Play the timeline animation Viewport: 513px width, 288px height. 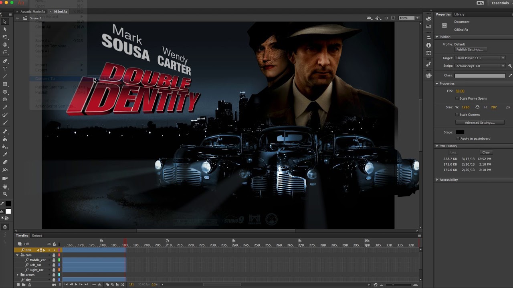point(76,284)
